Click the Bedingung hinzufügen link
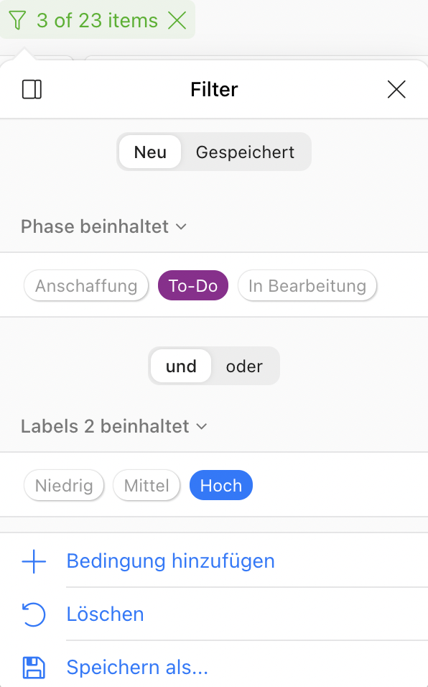428x687 pixels. click(170, 561)
